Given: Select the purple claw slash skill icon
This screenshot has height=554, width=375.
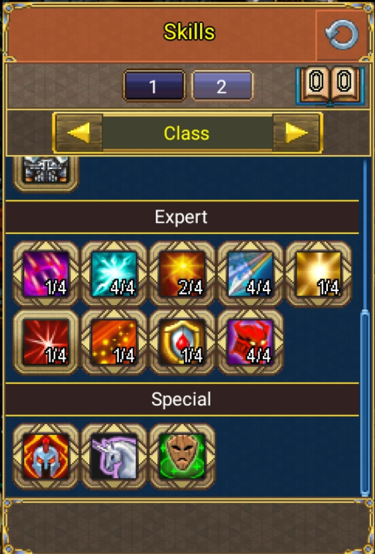Looking at the screenshot, I should [46, 273].
